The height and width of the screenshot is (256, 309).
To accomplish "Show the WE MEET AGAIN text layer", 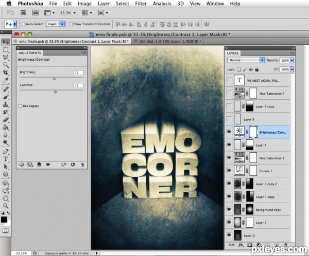I will (229, 80).
